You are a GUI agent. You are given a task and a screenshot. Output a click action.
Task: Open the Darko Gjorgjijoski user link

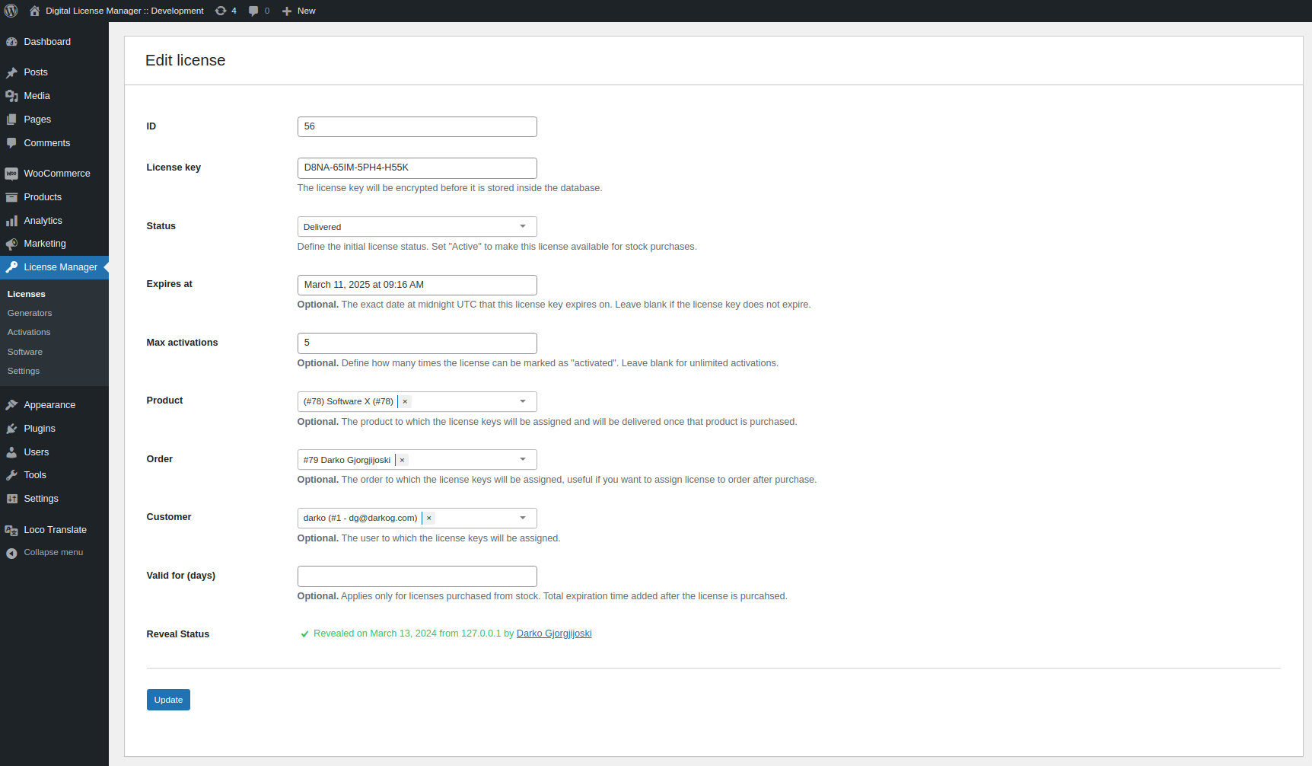tap(554, 633)
